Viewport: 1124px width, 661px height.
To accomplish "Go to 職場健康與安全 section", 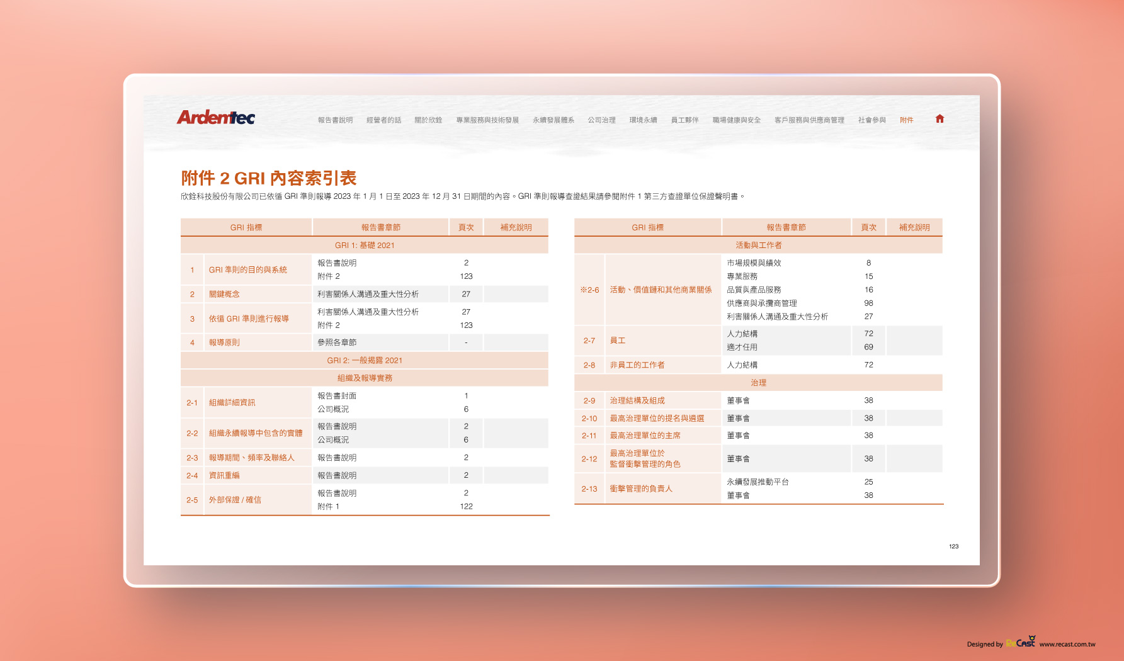I will (x=737, y=120).
